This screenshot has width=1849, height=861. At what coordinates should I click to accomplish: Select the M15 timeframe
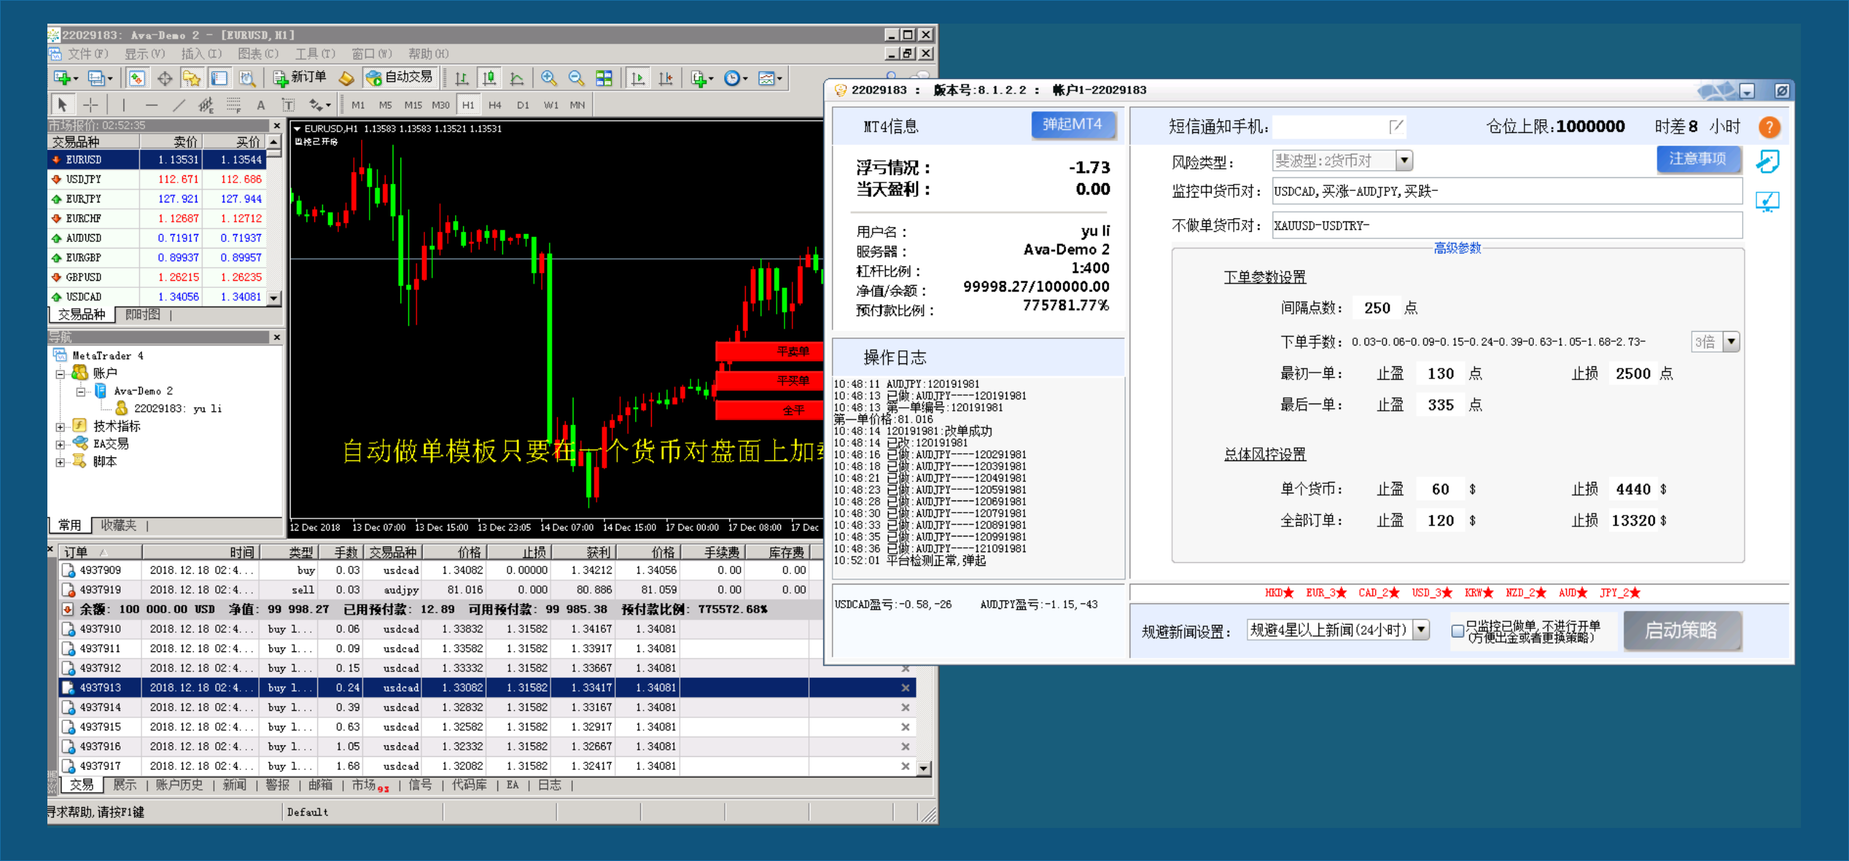[x=413, y=105]
